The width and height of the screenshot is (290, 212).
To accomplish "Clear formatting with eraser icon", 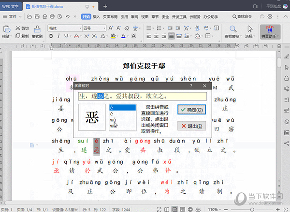I will click(127, 28).
